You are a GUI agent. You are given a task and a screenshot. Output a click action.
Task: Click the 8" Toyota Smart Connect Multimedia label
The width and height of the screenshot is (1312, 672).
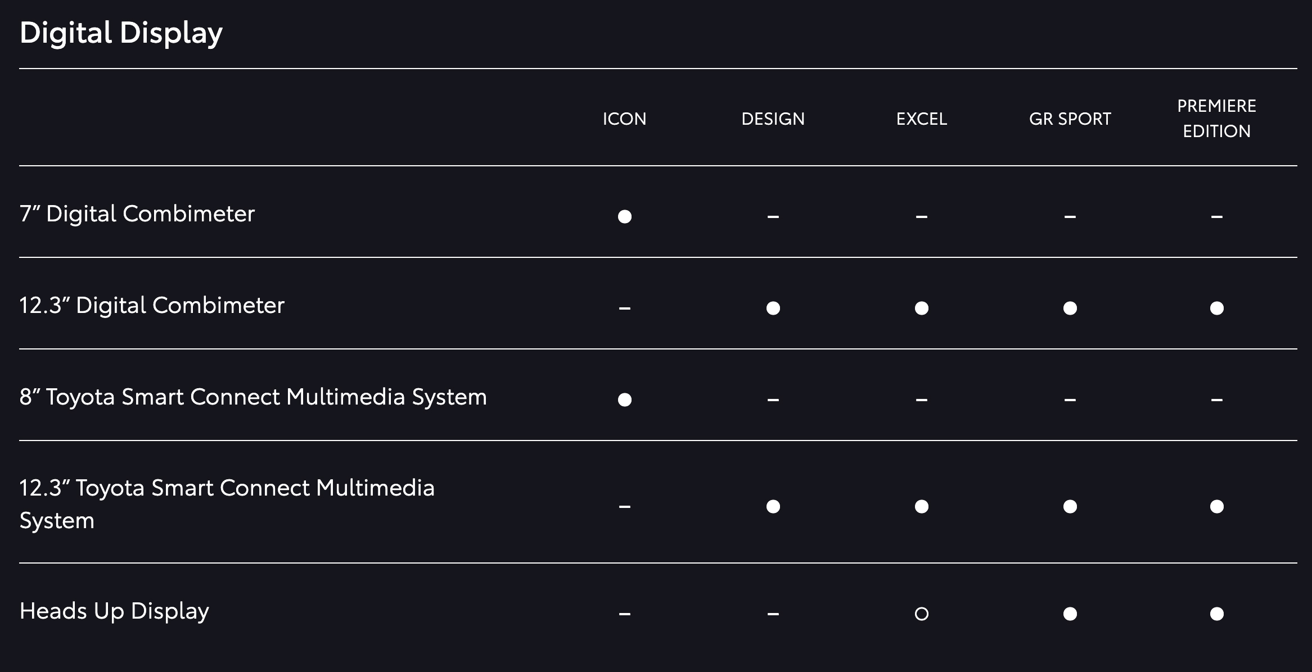253,397
